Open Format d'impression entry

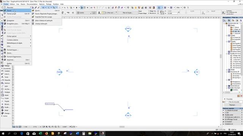tap(17, 57)
